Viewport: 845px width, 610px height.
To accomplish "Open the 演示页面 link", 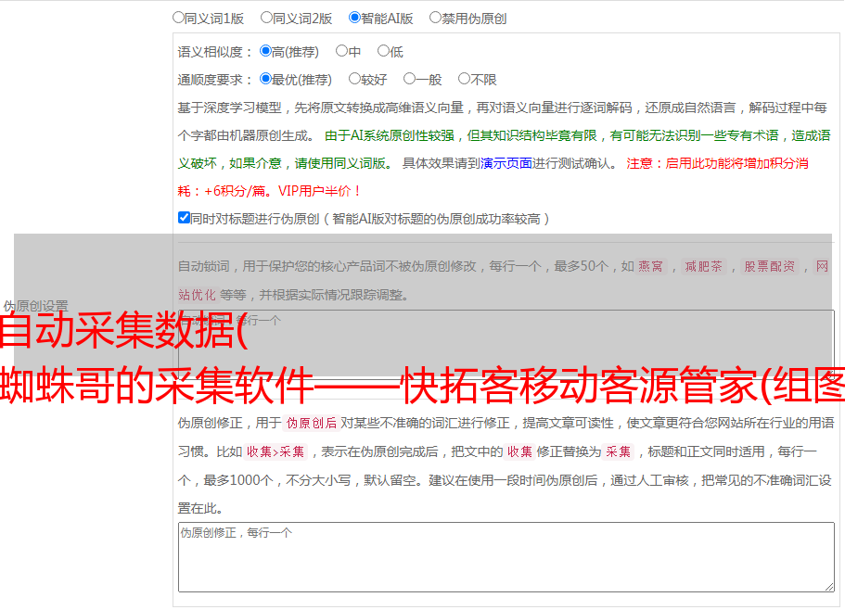I will pyautogui.click(x=506, y=163).
